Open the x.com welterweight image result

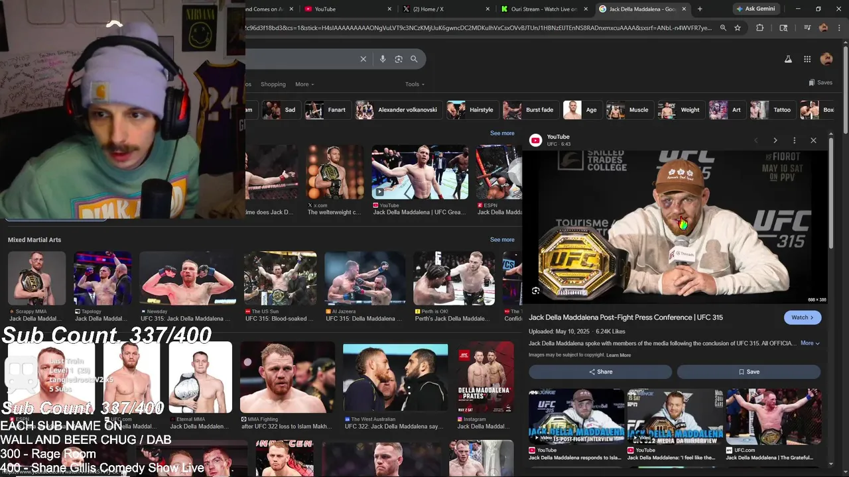click(335, 172)
